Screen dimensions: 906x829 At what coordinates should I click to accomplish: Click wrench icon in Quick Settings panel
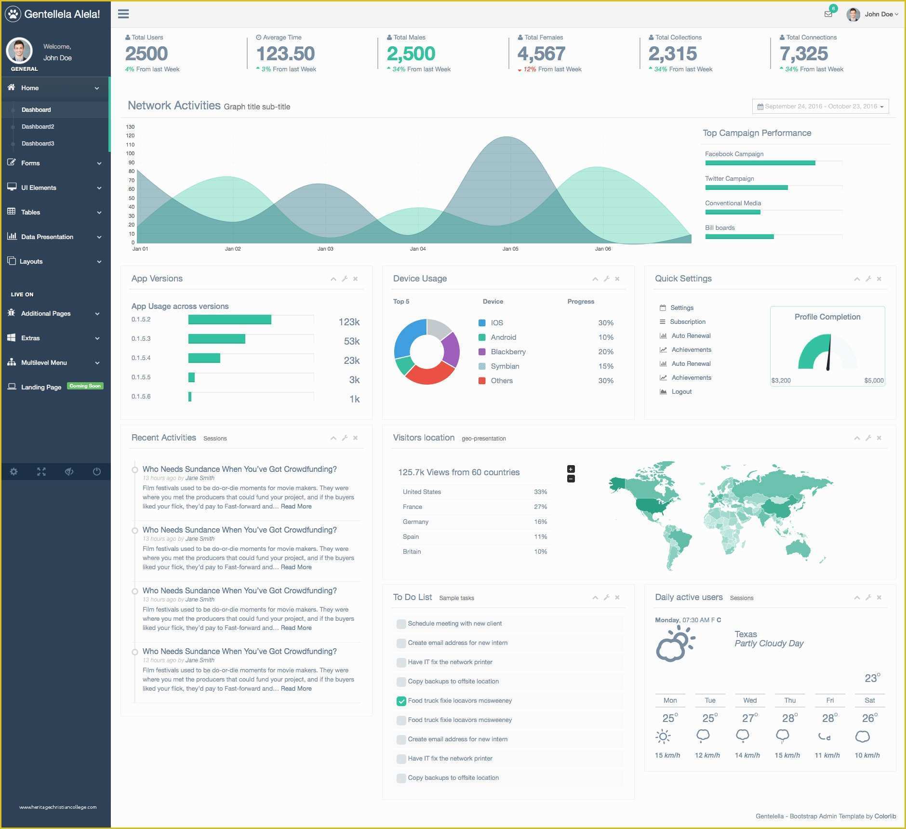click(868, 279)
